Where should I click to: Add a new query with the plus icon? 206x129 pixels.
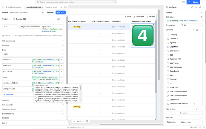(62, 7)
